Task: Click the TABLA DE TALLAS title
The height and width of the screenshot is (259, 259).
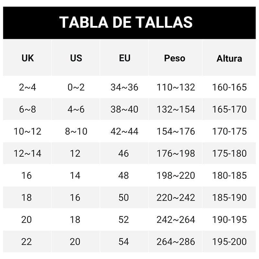Action: tap(126, 22)
